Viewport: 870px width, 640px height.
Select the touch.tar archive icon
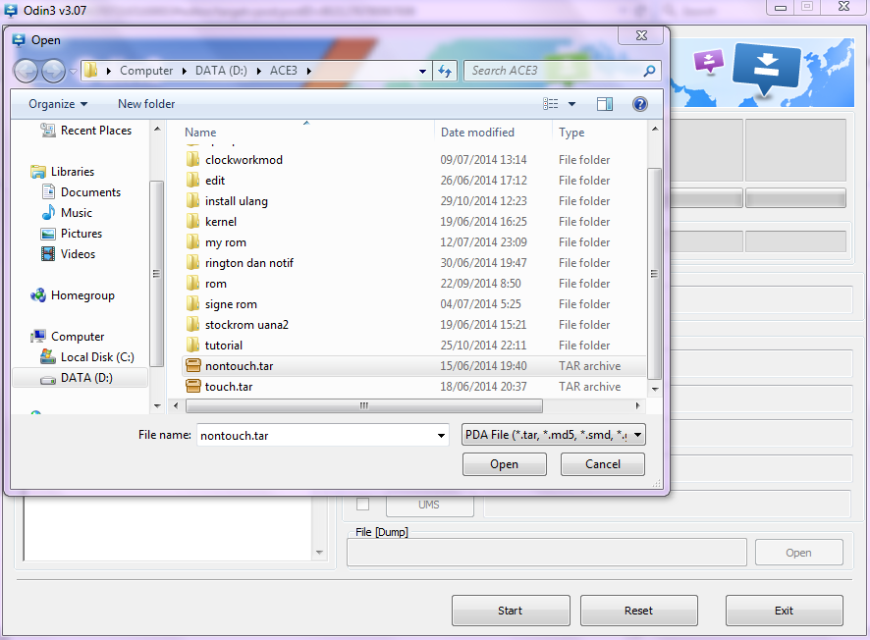pos(193,387)
